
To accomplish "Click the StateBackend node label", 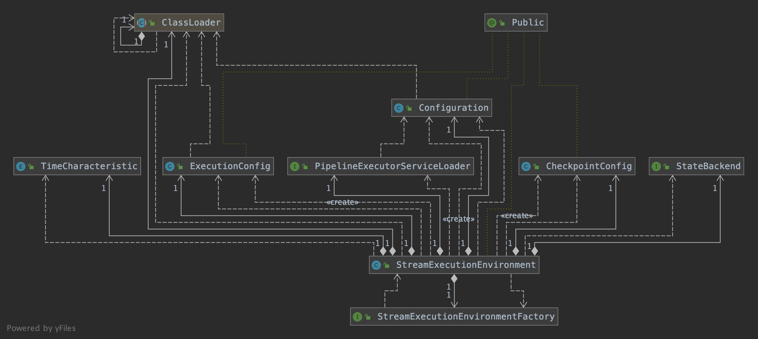I will pos(708,166).
